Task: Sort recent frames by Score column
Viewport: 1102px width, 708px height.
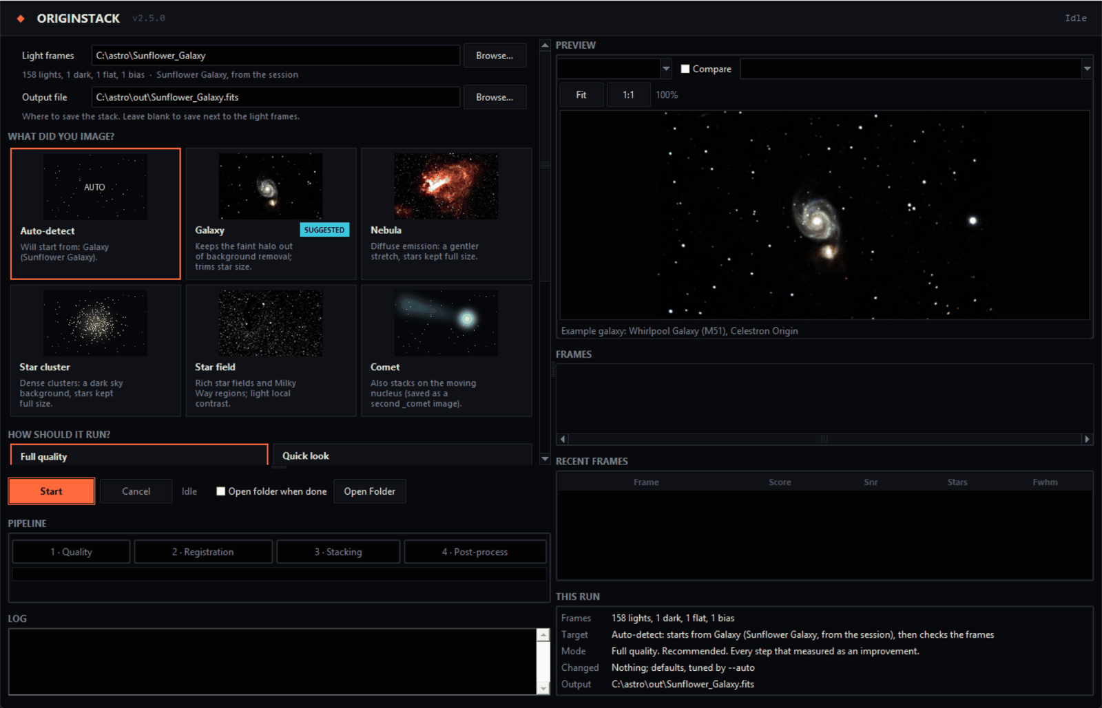Action: (780, 482)
